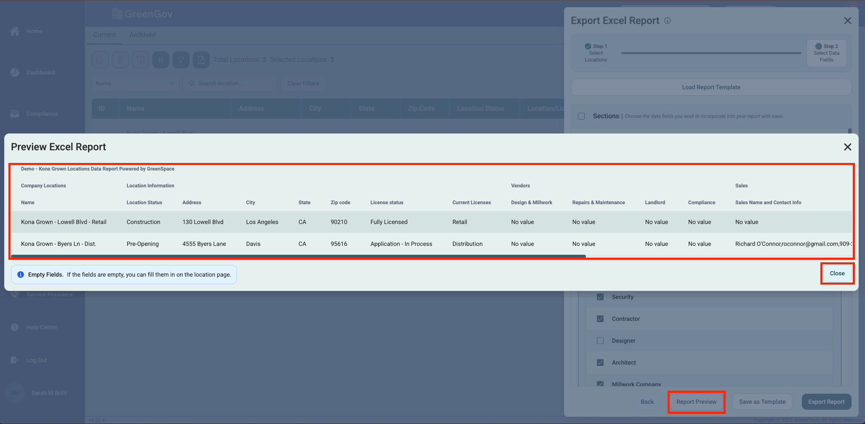The image size is (865, 424).
Task: Uncheck the Contractor checkbox
Action: tap(600, 319)
